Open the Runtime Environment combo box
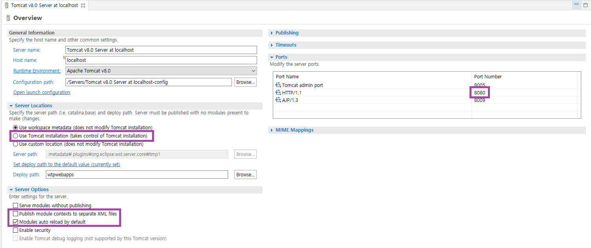Screen dimensions: 591x248 coord(161,71)
